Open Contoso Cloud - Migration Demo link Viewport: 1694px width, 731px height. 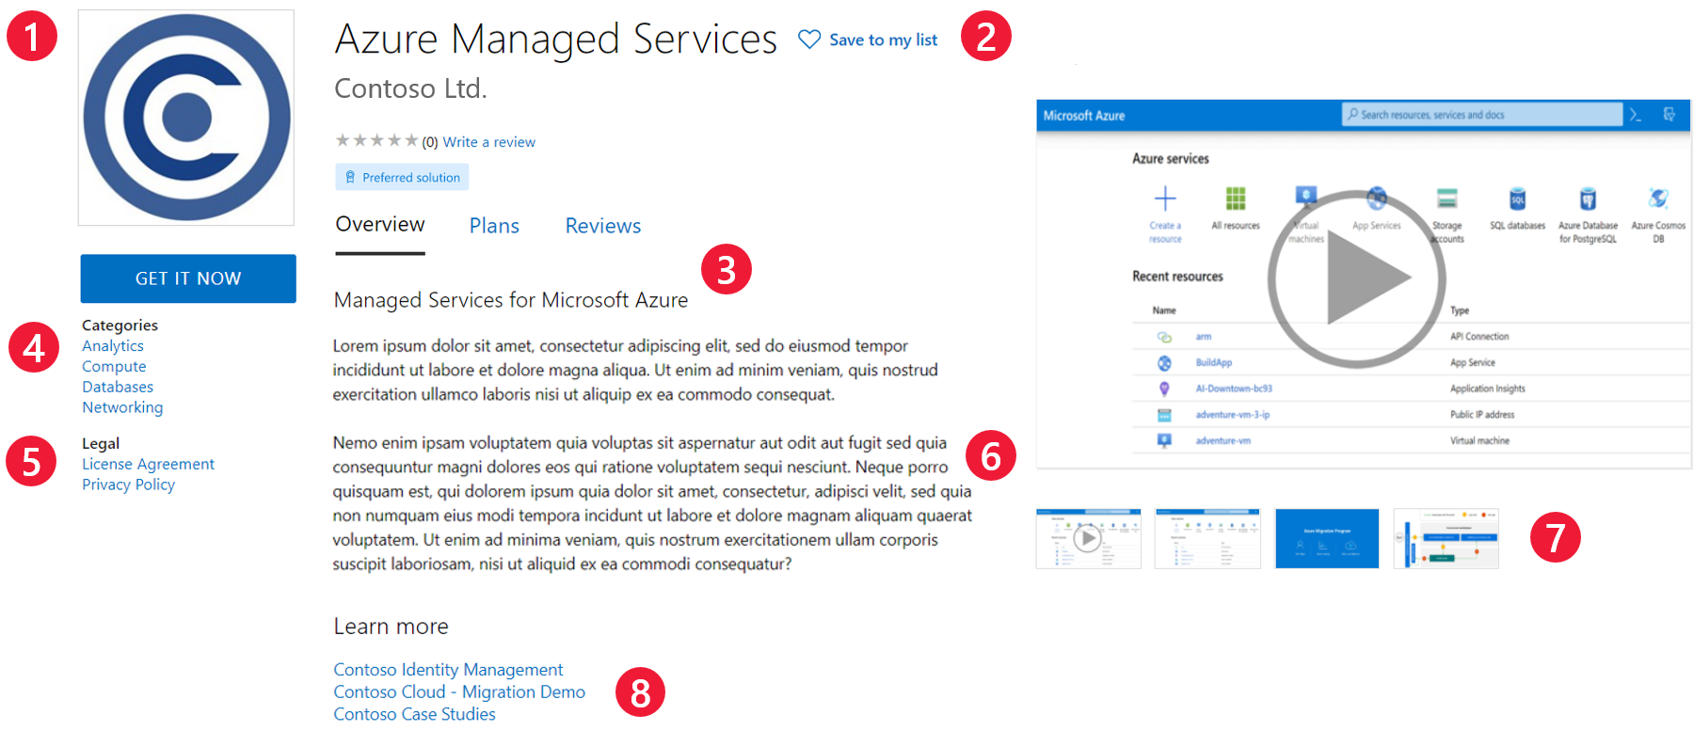click(459, 691)
